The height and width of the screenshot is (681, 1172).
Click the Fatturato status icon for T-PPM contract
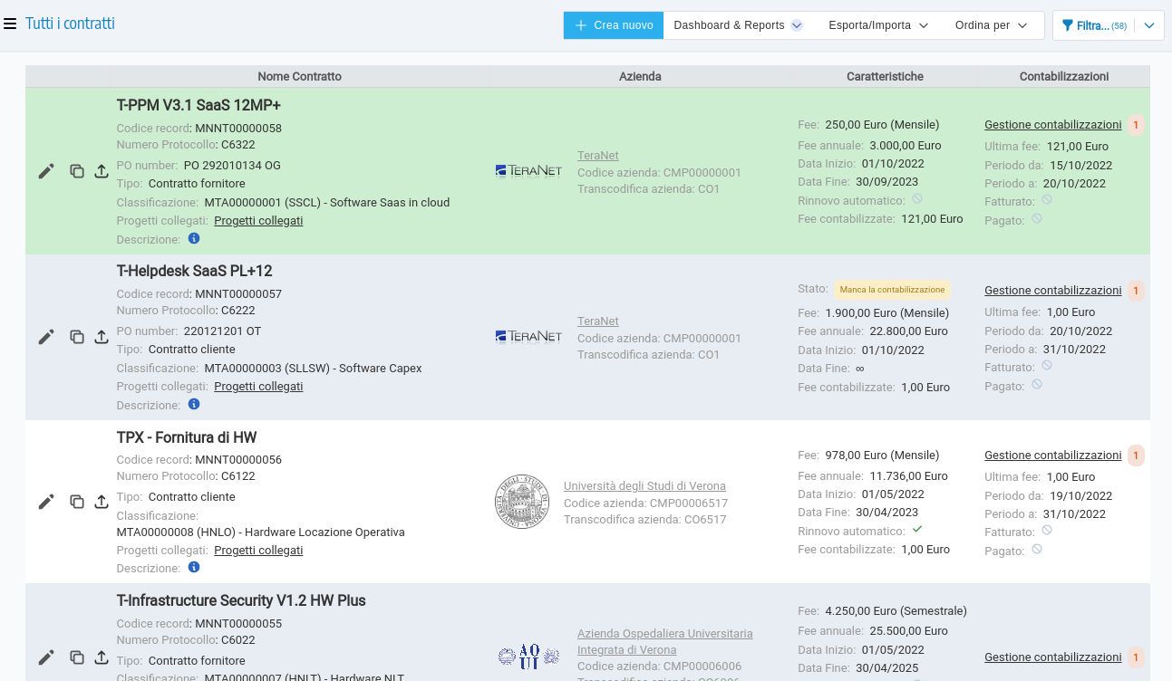(1047, 200)
